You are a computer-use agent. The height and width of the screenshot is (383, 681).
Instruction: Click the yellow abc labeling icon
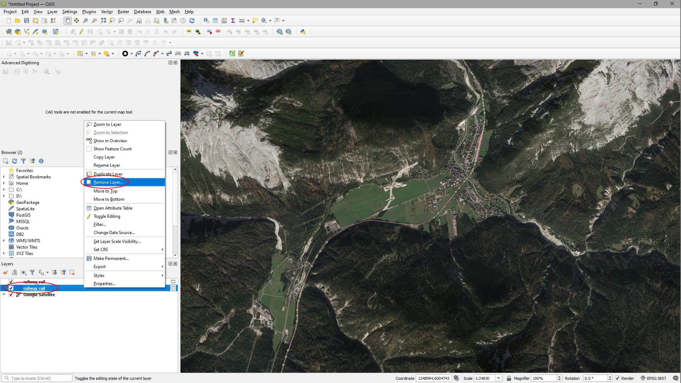pos(189,32)
